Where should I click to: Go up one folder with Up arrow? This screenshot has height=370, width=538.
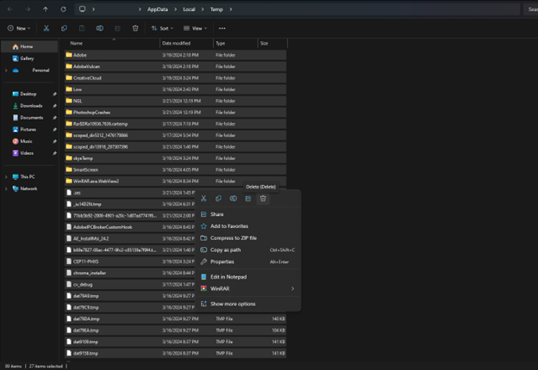point(45,9)
